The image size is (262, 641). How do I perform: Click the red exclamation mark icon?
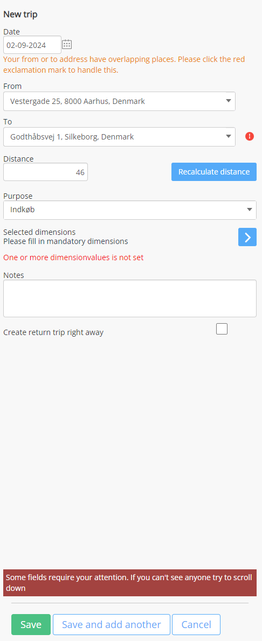tap(250, 136)
